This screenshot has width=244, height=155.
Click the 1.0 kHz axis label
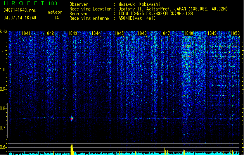(3, 70)
